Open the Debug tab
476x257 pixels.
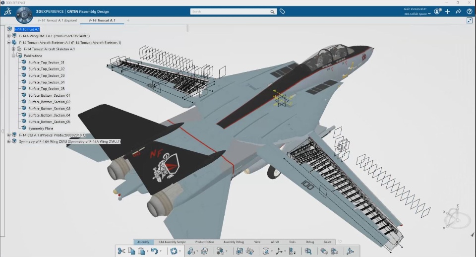pos(309,242)
